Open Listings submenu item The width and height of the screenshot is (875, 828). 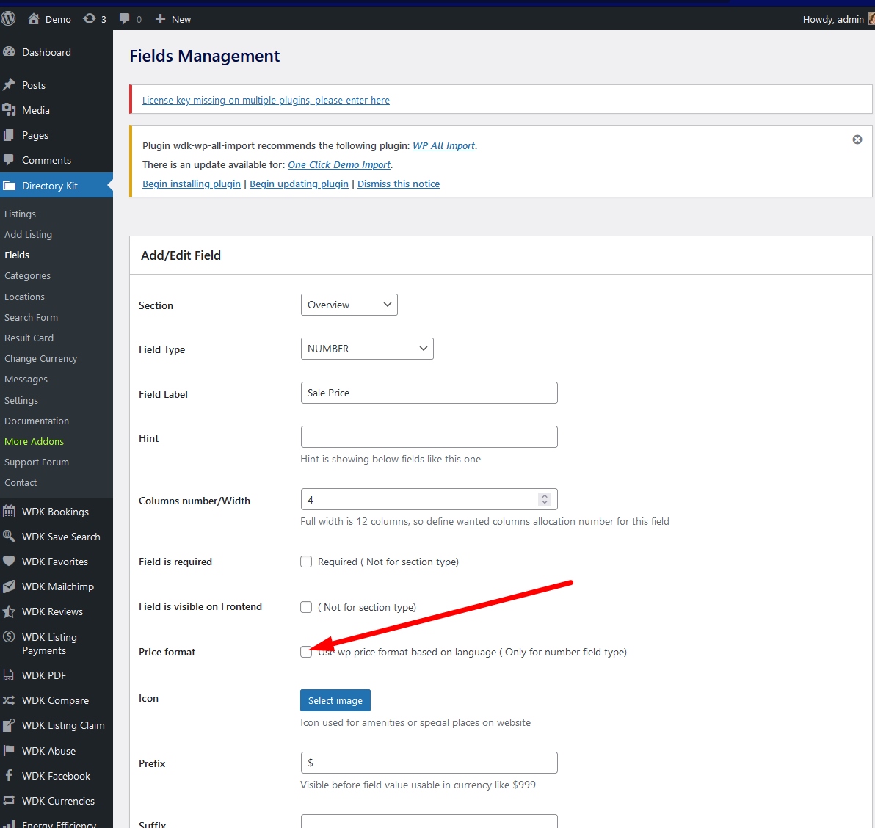coord(20,214)
